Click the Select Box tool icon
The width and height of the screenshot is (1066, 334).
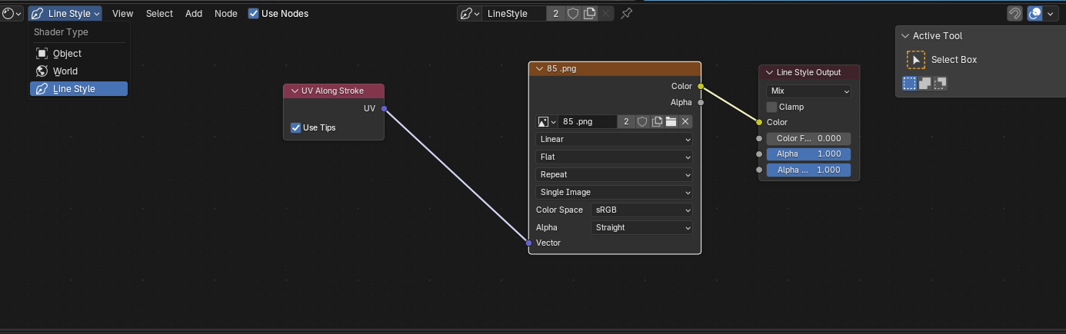(915, 60)
